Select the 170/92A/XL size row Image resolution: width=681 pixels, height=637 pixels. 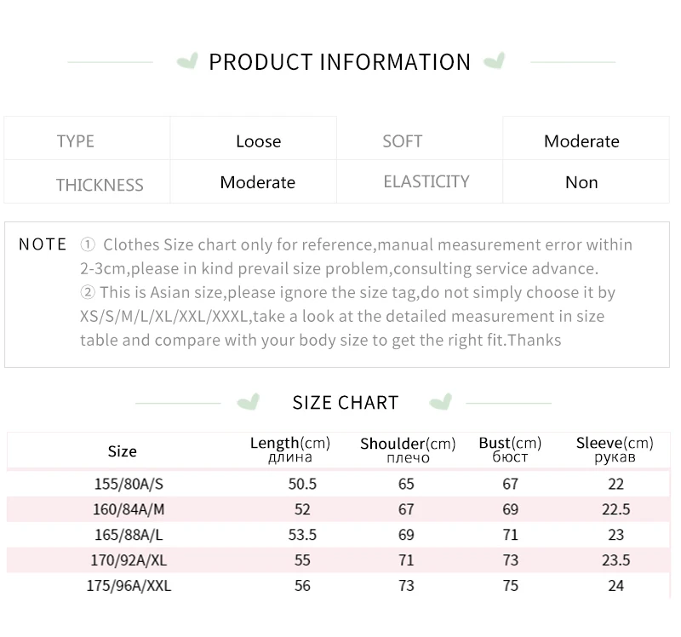[x=338, y=560]
